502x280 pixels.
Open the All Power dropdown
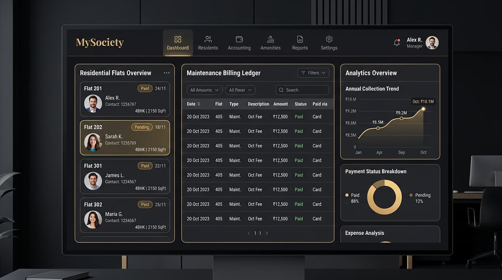tap(240, 90)
